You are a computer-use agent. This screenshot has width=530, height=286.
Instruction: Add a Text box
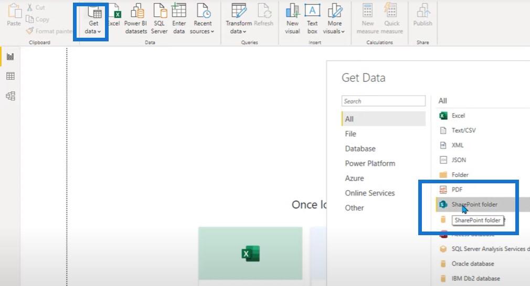click(312, 19)
